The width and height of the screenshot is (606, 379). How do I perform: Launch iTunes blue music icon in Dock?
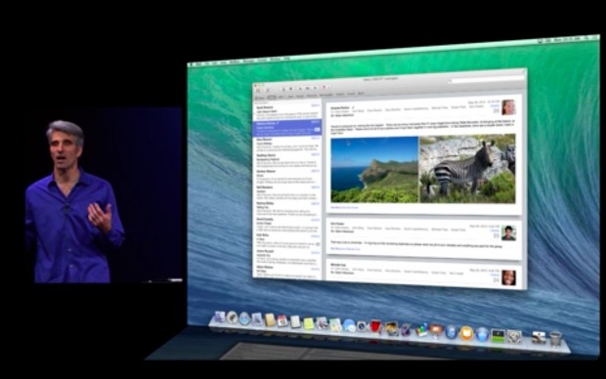451,332
